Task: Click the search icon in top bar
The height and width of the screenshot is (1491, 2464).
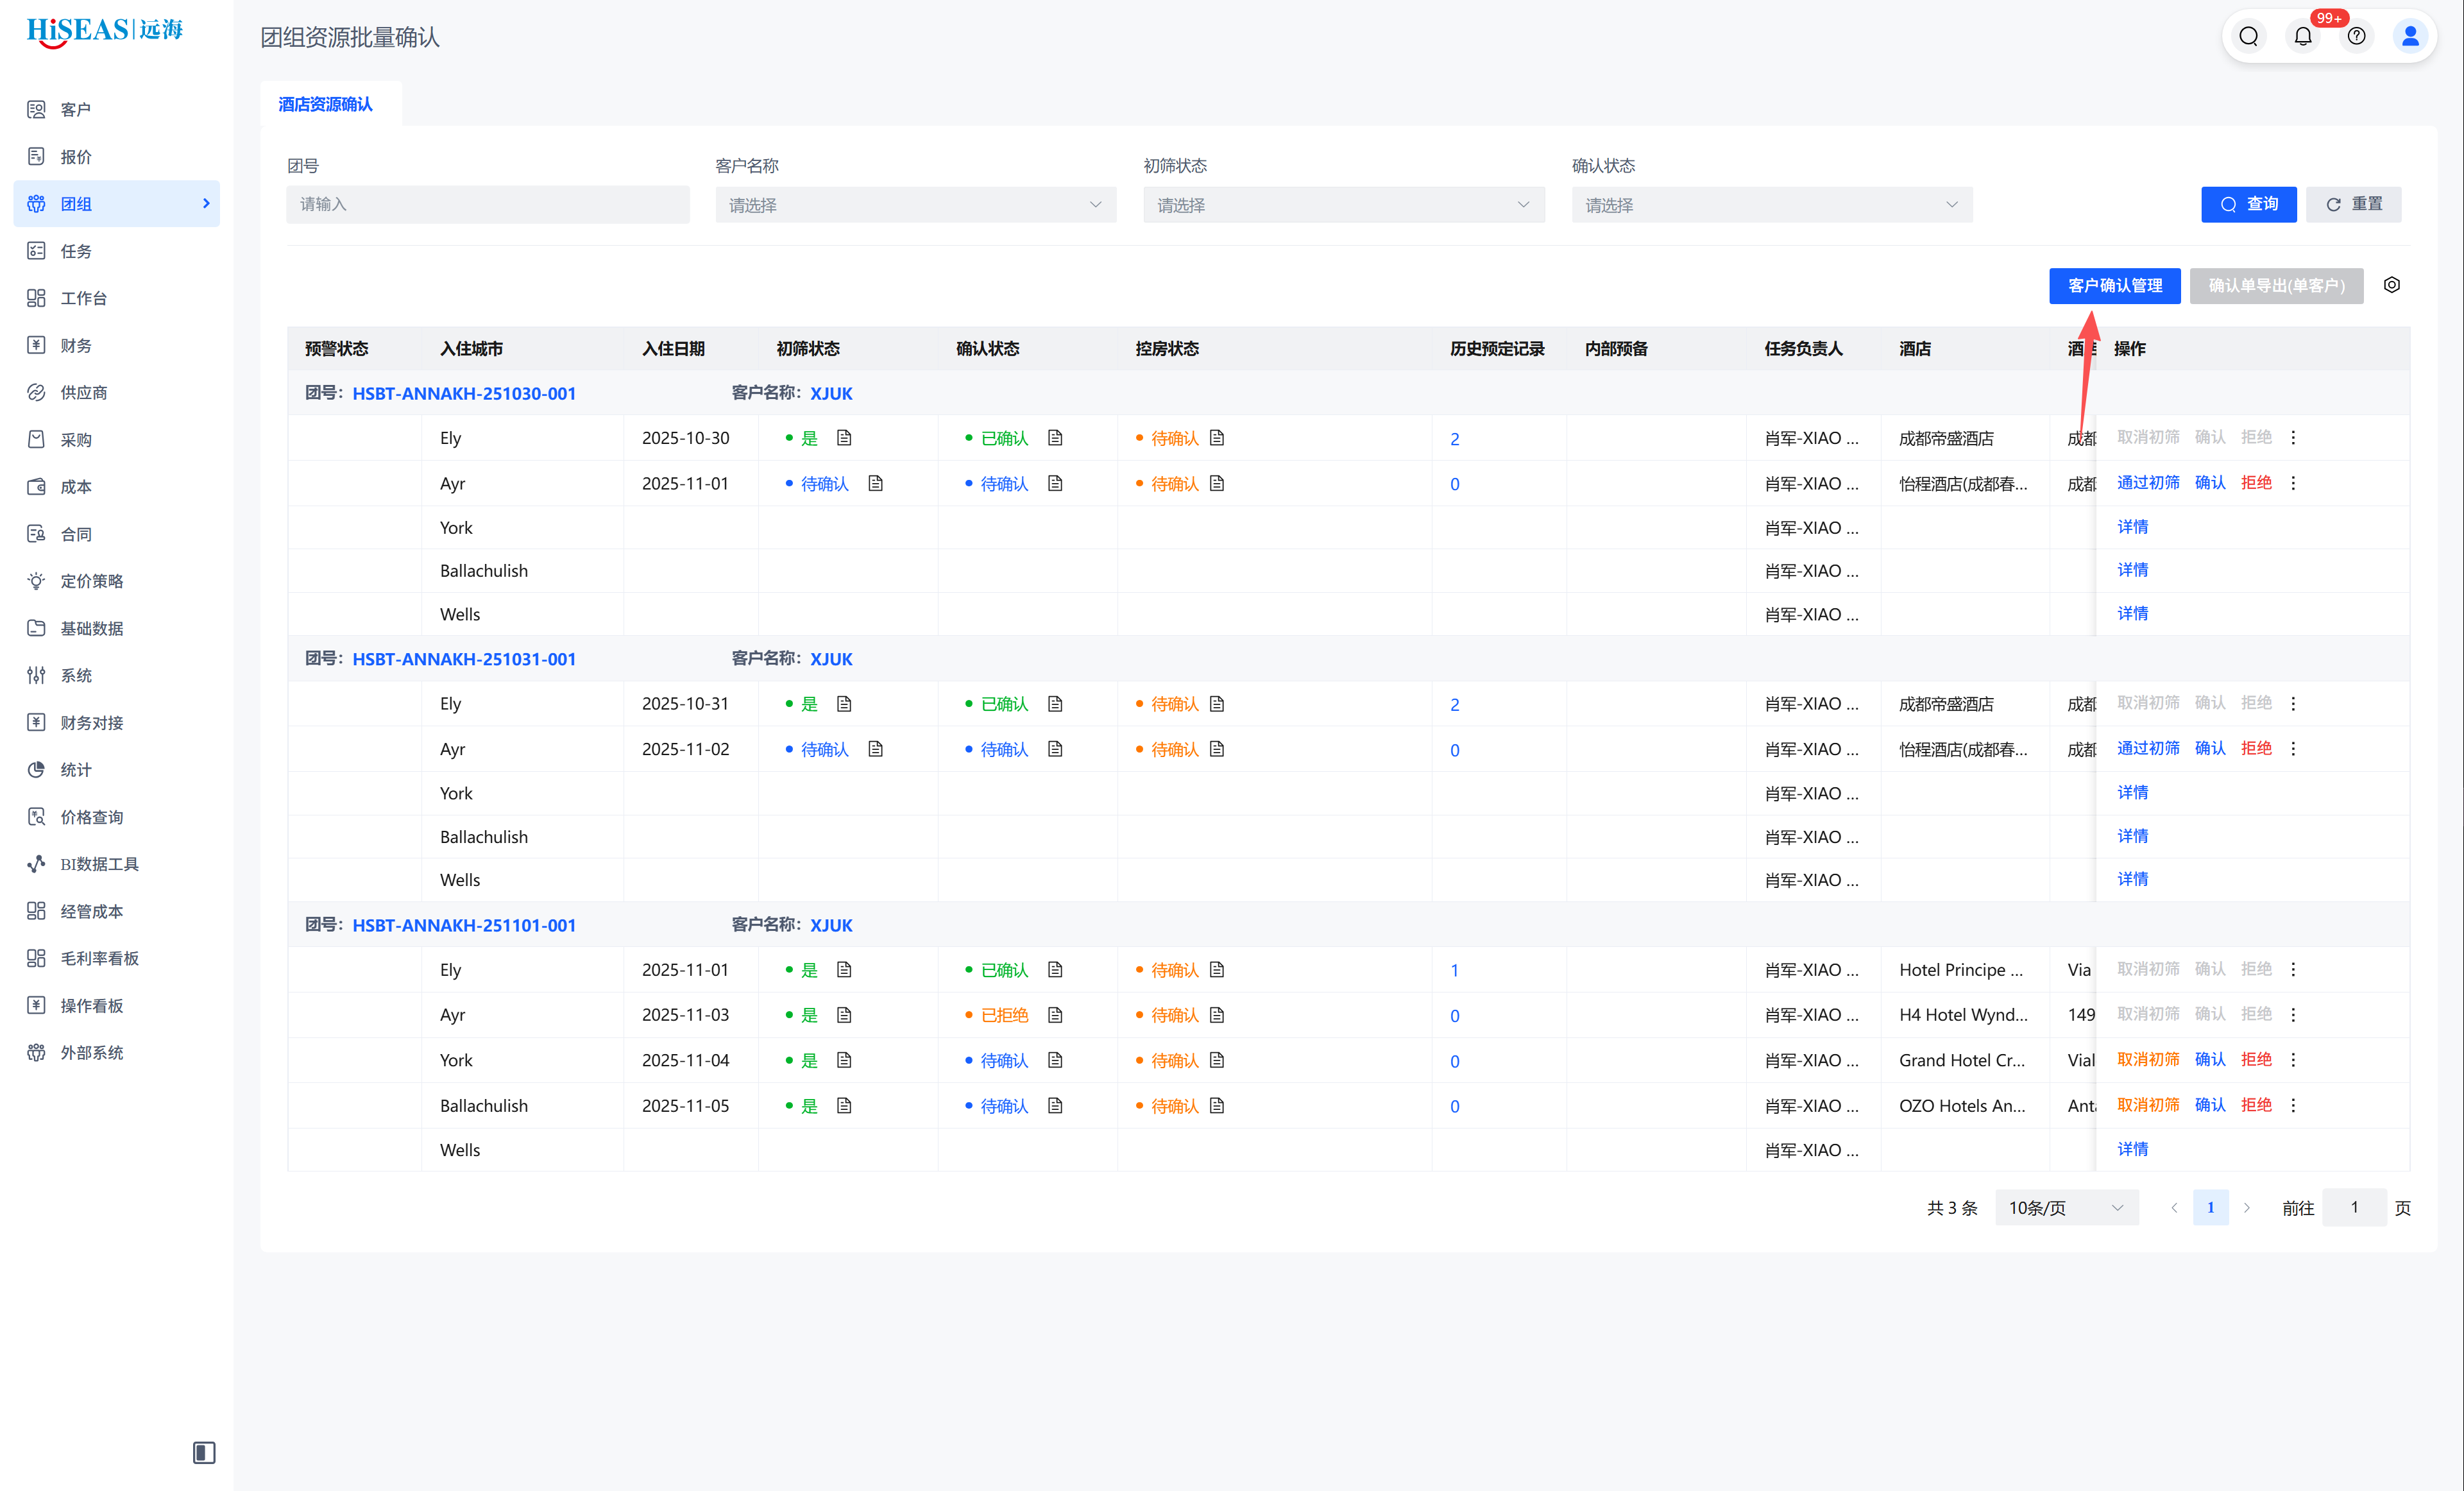Action: (x=2248, y=37)
